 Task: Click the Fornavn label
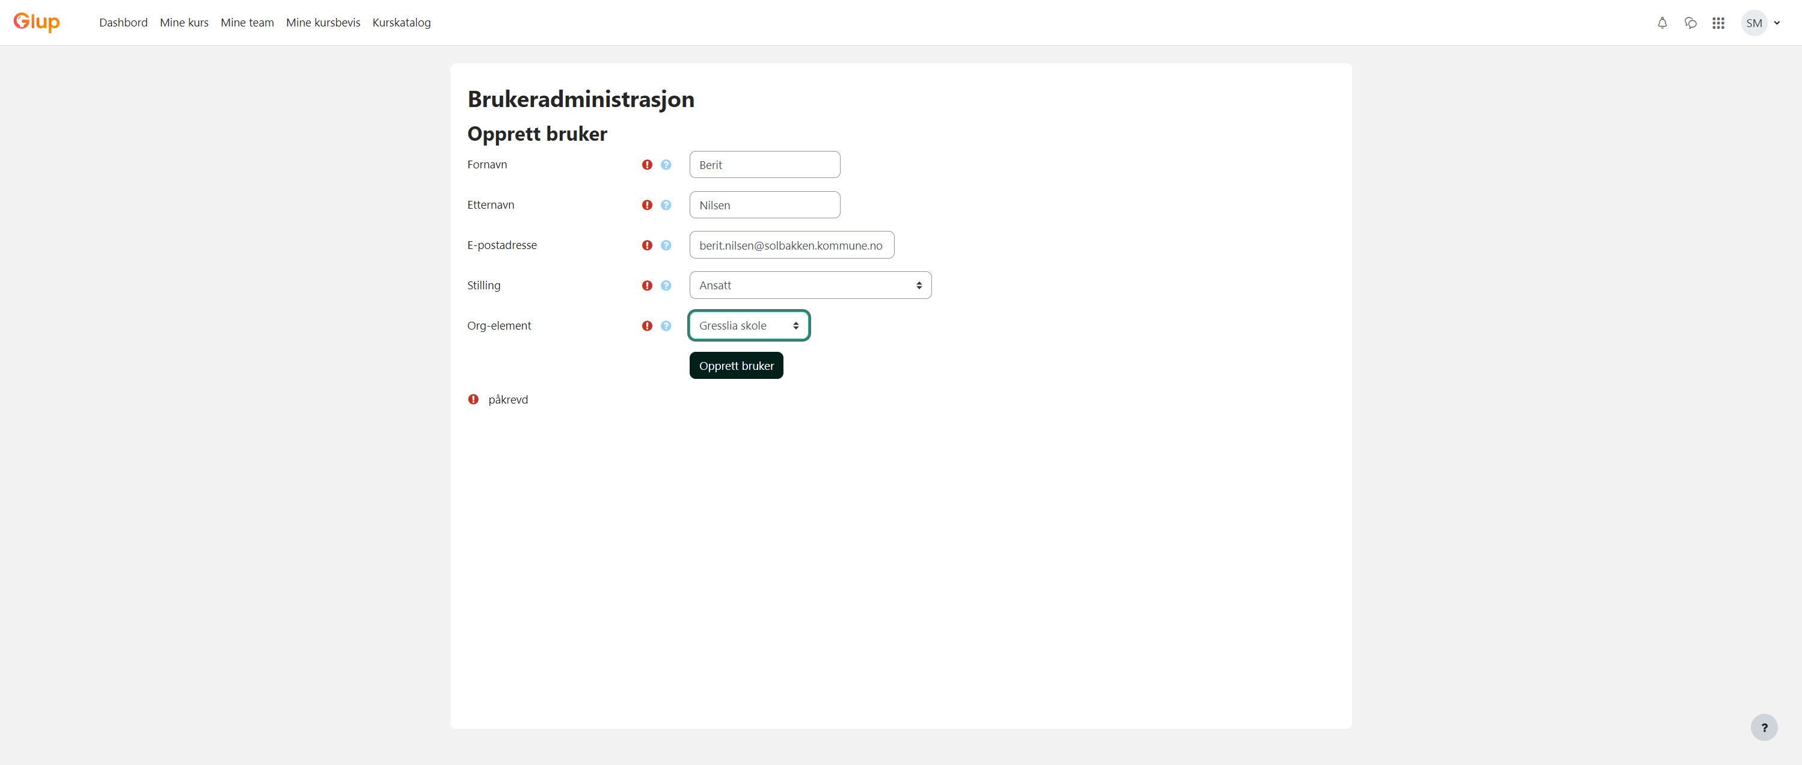tap(487, 164)
